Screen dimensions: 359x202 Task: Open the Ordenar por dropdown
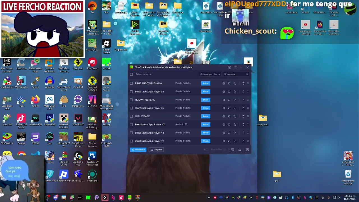coord(210,74)
